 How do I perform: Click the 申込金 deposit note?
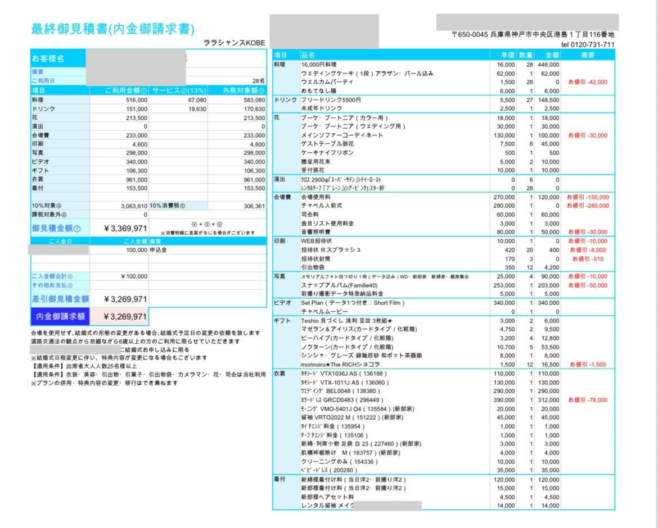(158, 250)
